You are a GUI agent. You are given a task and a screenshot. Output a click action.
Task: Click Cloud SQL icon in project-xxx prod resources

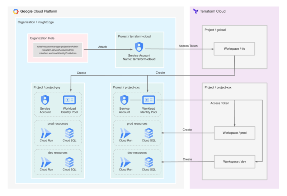(149, 133)
